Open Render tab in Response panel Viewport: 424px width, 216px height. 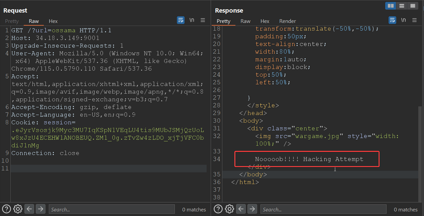click(287, 21)
